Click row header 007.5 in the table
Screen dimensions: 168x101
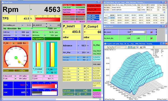point(106,23)
